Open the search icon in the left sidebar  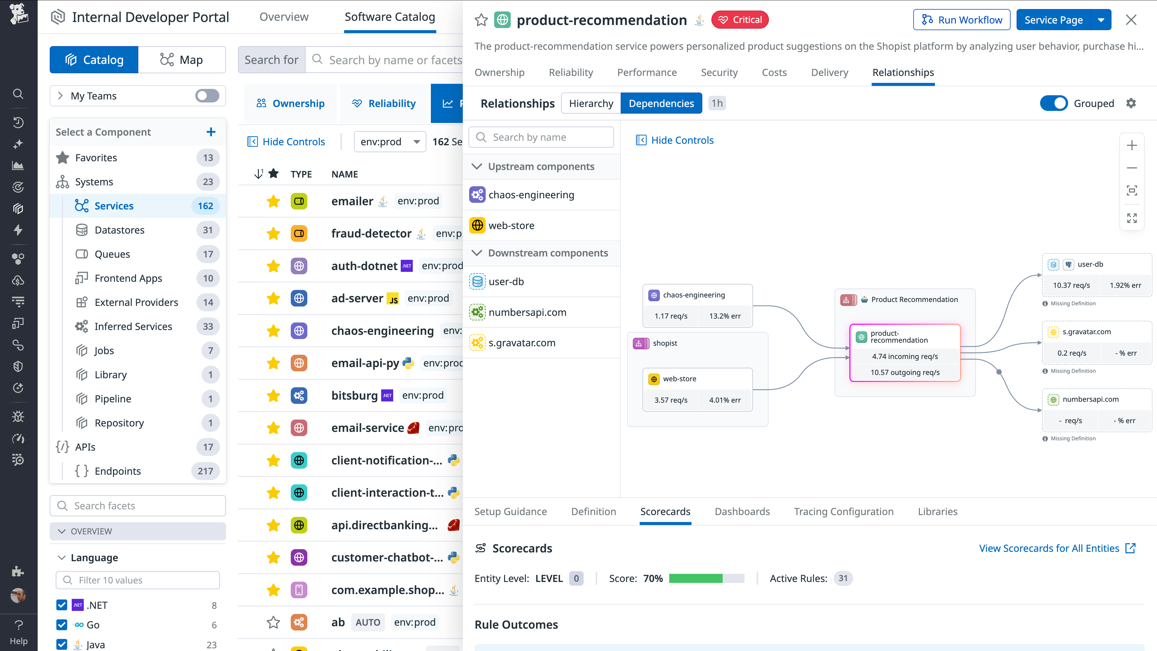[x=18, y=94]
